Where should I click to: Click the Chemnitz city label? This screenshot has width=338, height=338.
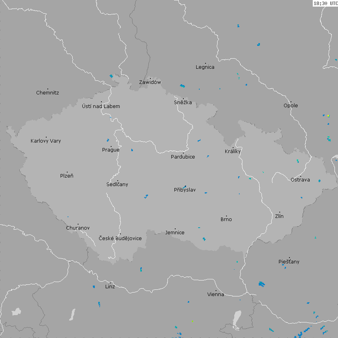coord(47,93)
